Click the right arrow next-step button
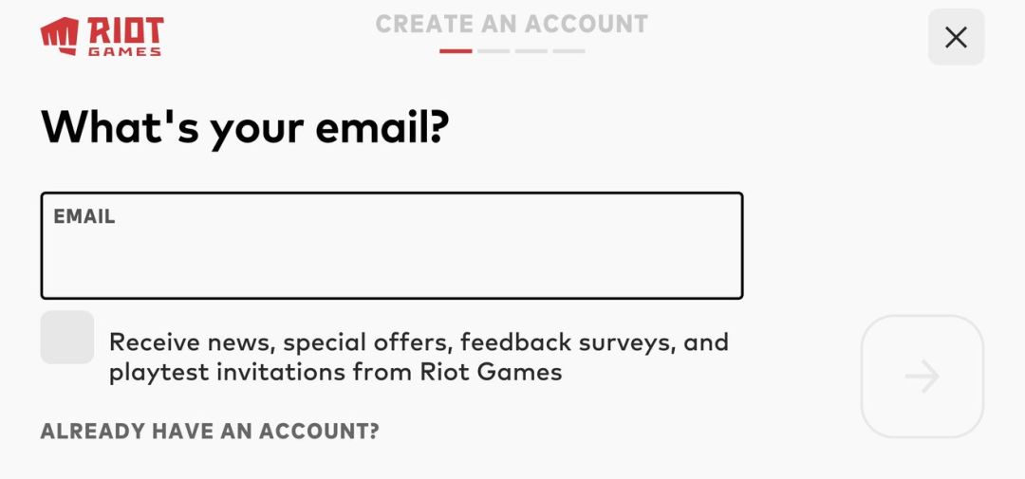The height and width of the screenshot is (479, 1025). (922, 377)
